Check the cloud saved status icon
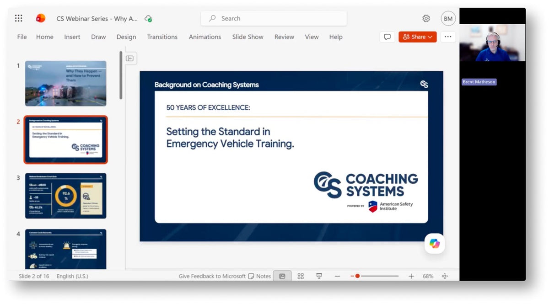This screenshot has width=549, height=304. 148,19
